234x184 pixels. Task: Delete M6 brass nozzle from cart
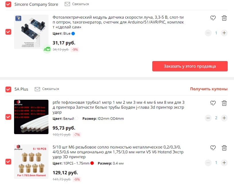pos(224,148)
